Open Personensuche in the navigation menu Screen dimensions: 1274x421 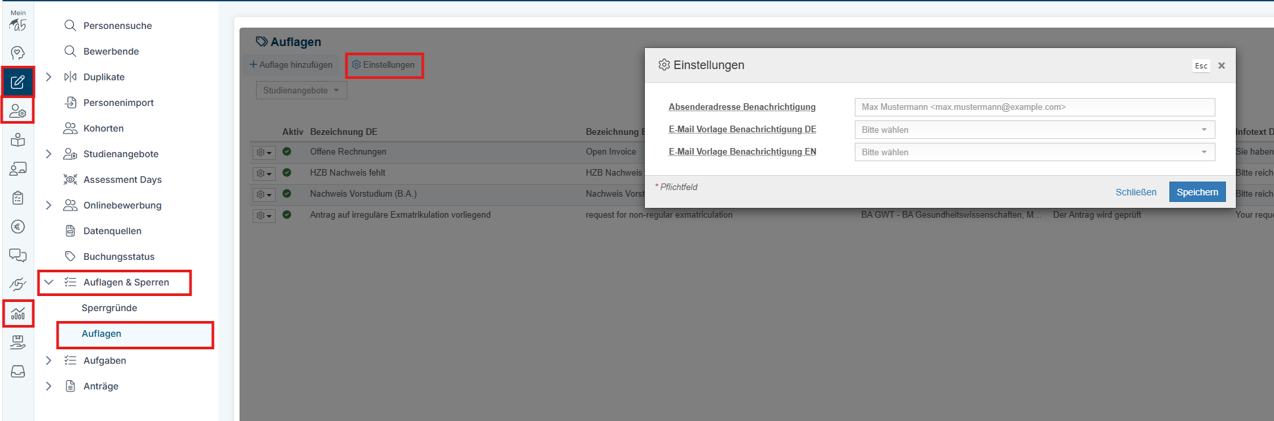pyautogui.click(x=117, y=26)
